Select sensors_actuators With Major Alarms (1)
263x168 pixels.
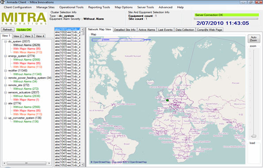pos(26,100)
